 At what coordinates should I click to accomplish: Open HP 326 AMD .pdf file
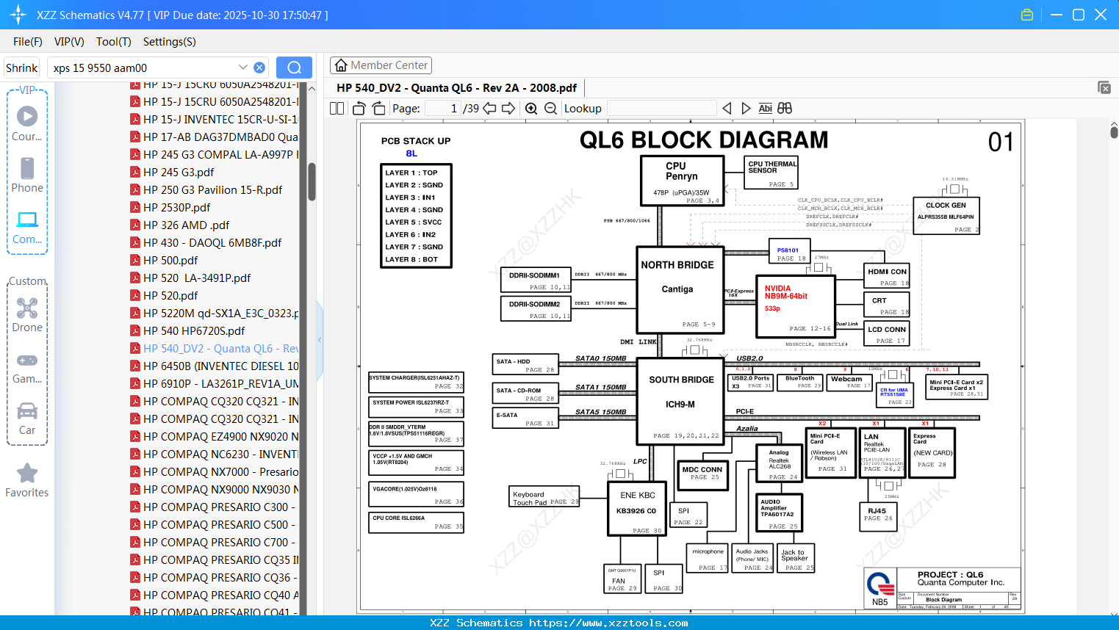(186, 225)
